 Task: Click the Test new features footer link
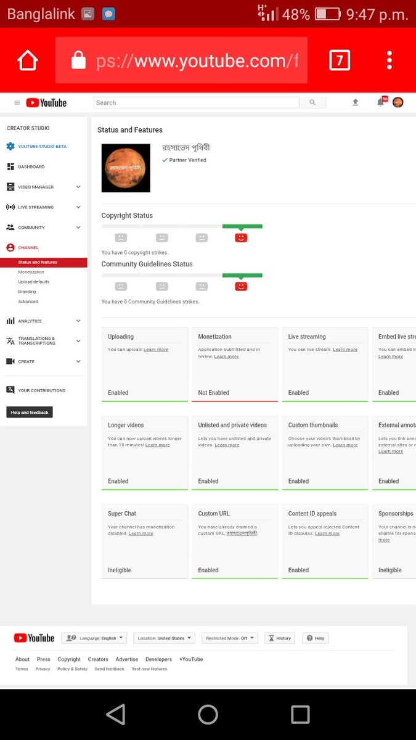149,669
